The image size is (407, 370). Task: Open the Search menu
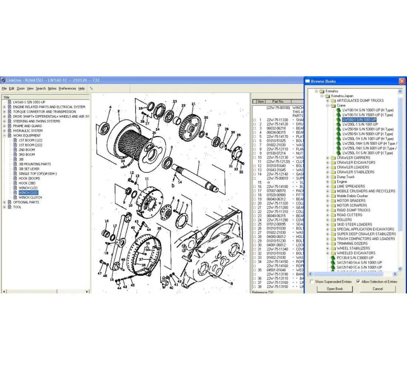coord(41,88)
